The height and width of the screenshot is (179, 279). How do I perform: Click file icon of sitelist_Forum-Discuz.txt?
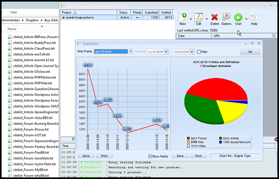pos(10,130)
